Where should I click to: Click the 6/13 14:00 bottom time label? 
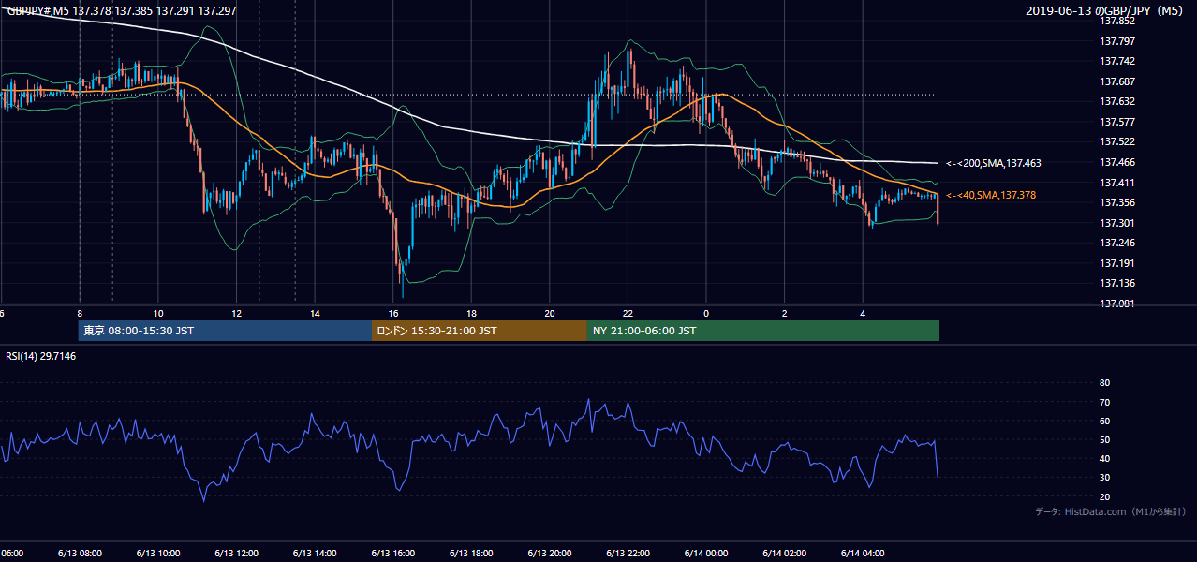click(x=314, y=553)
